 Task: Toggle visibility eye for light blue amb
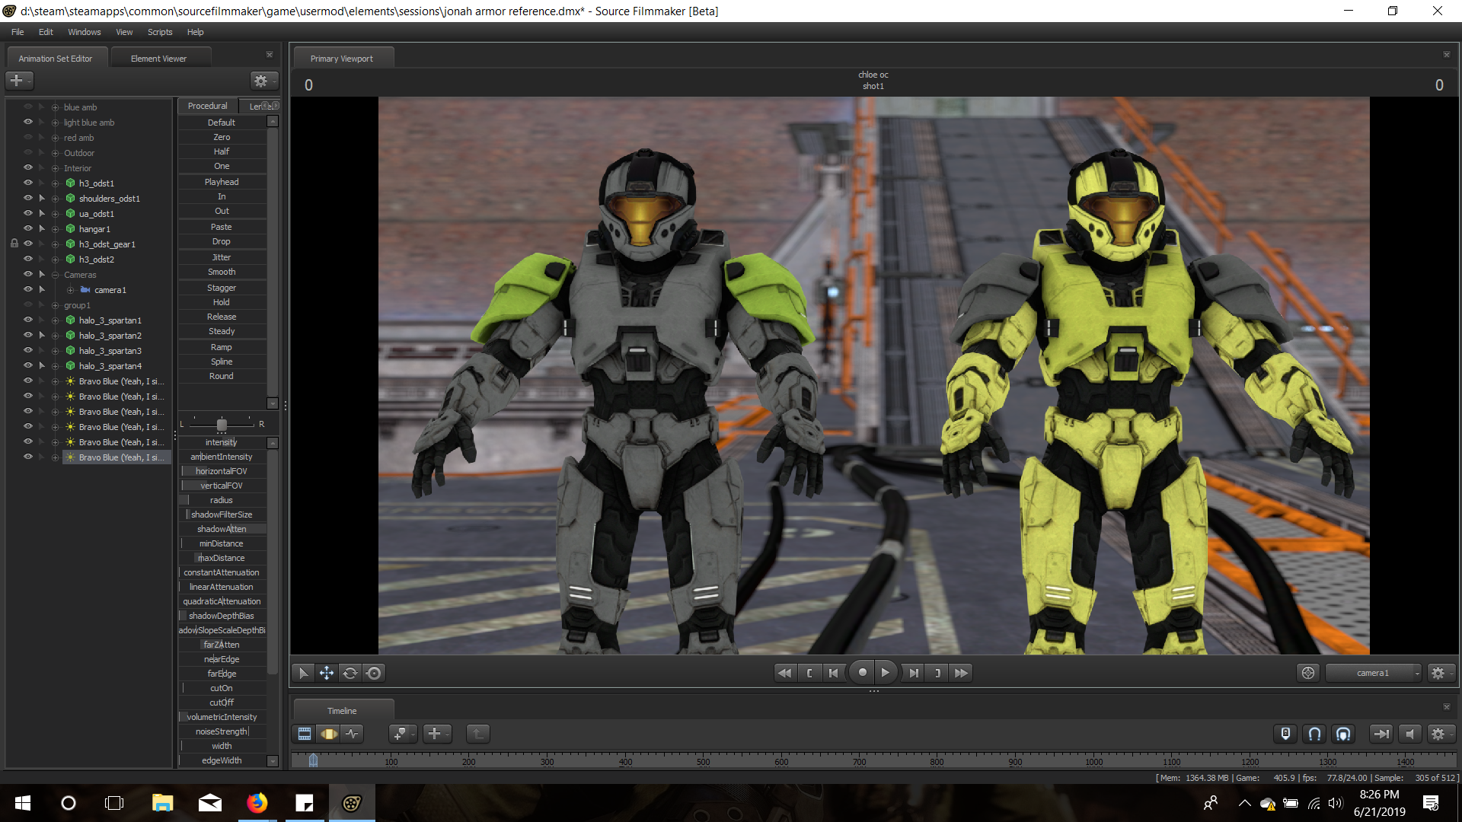28,122
